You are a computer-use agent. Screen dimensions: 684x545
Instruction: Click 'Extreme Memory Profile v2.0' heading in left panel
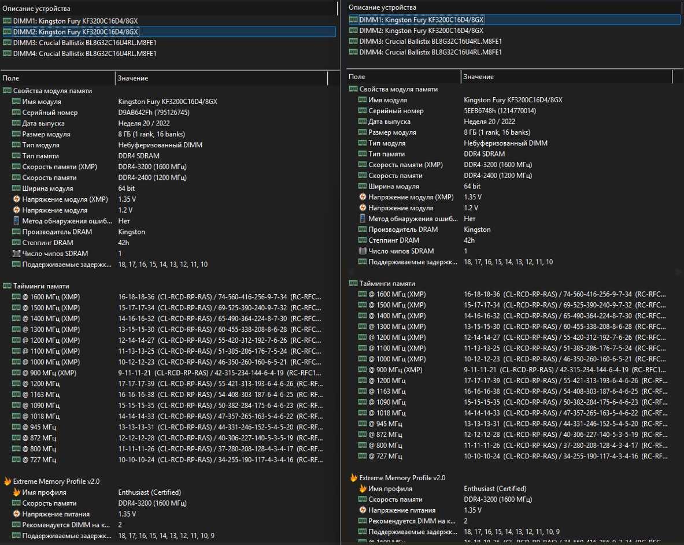coord(56,481)
